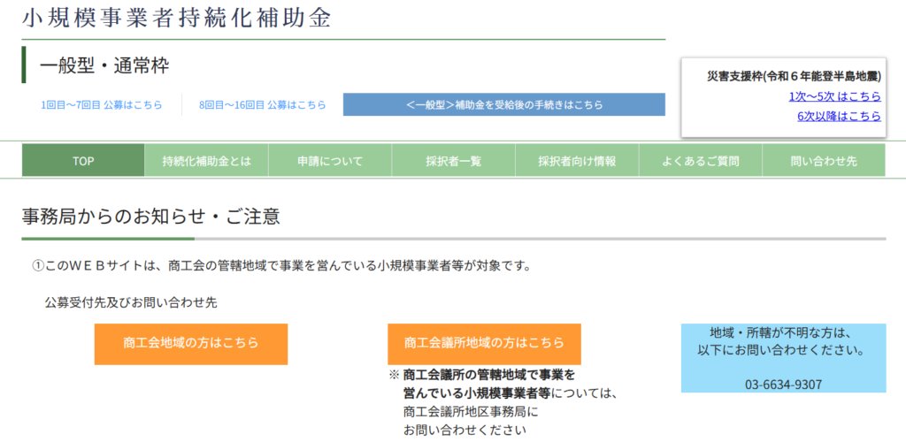Open the 災害支援枠 6次以降はこちら link

[838, 116]
